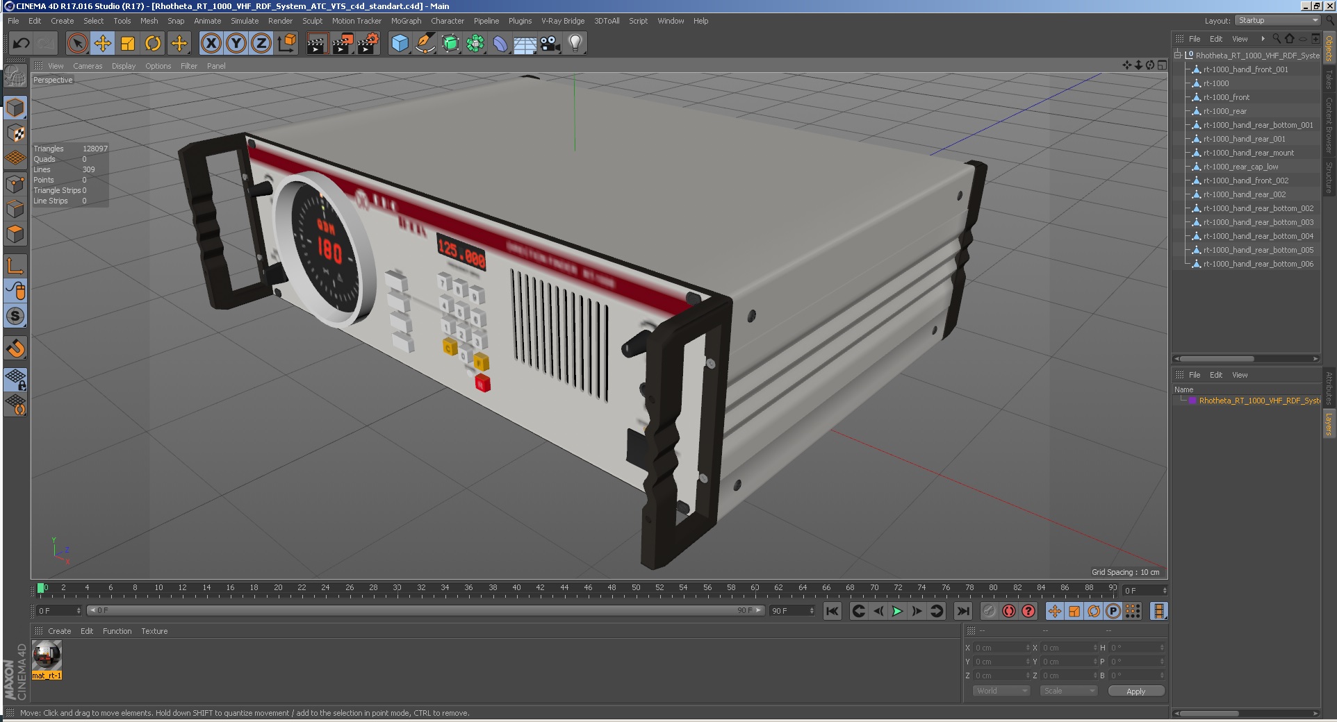Viewport: 1337px width, 722px height.
Task: Open the Layout Startup dropdown
Action: point(1278,20)
